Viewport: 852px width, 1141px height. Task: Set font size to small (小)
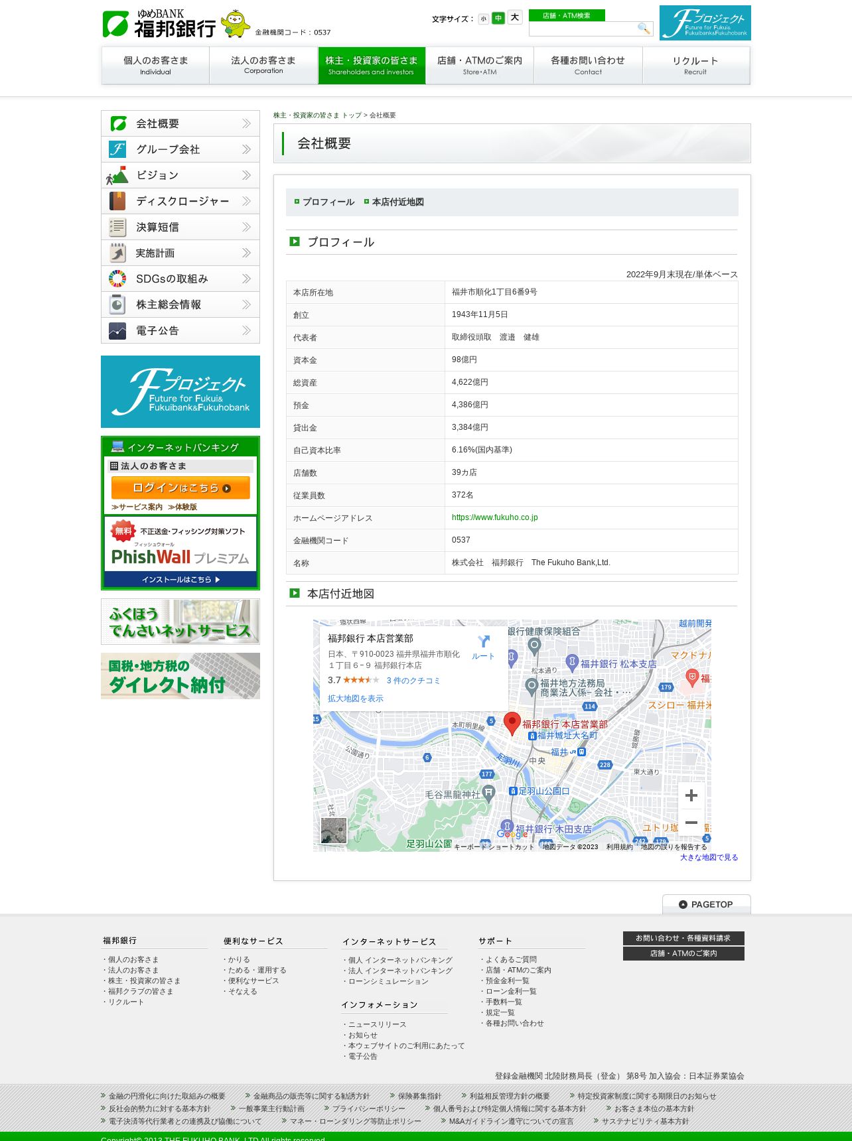[x=483, y=19]
